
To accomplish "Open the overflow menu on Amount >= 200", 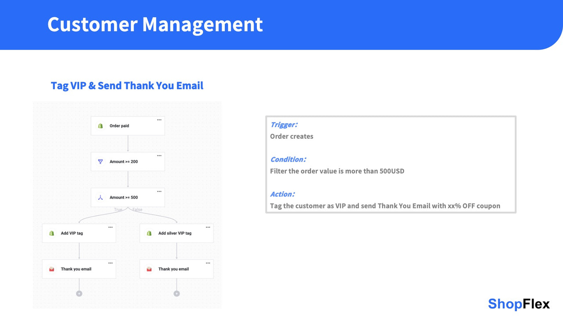I will [159, 155].
